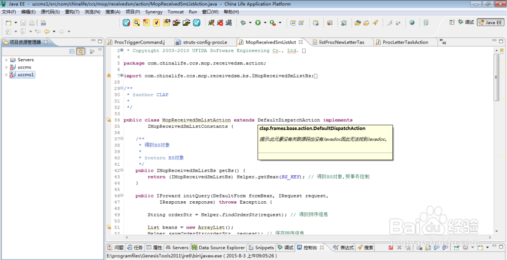507x260 pixels.
Task: Open the Snippets view tab
Action: click(x=261, y=247)
